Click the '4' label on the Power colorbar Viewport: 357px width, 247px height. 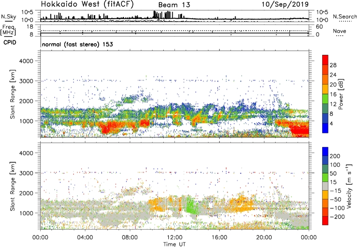tap(331, 123)
